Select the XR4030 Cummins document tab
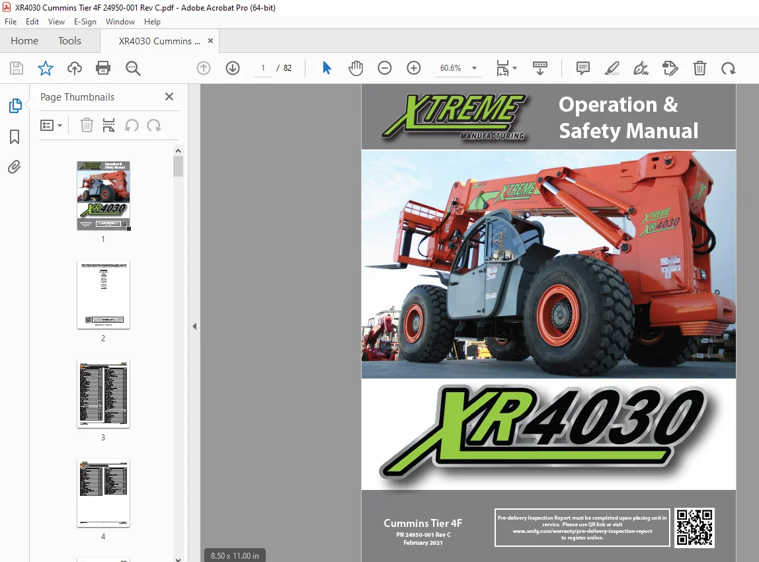 [x=159, y=41]
